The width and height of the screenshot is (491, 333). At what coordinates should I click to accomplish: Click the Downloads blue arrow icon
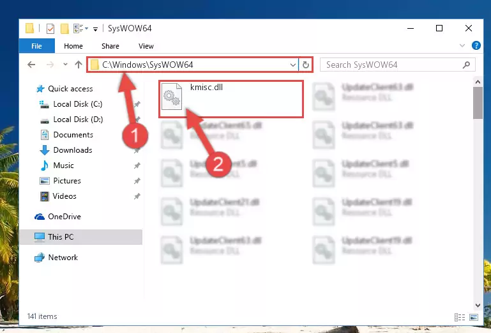click(x=45, y=150)
